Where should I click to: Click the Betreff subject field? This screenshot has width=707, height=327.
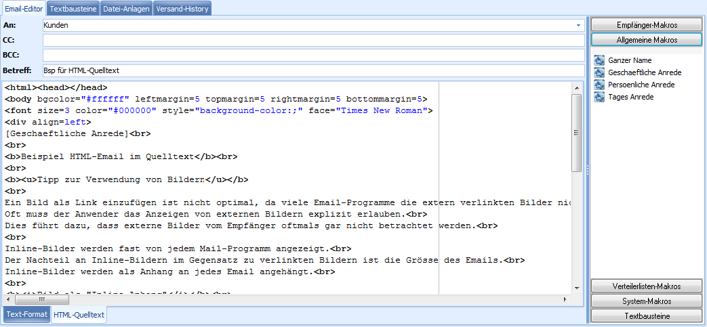[313, 70]
